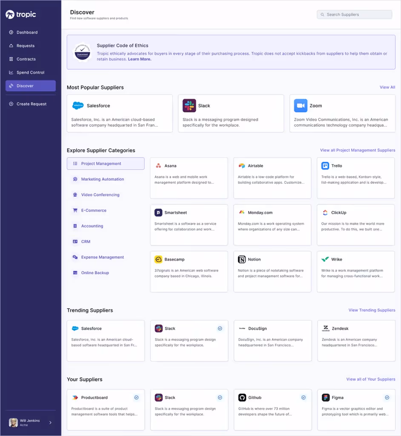This screenshot has width=401, height=436.
Task: Click the Asana logo icon
Action: pyautogui.click(x=158, y=166)
